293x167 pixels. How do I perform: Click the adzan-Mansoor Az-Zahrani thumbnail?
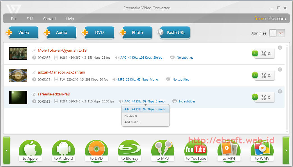[18, 75]
